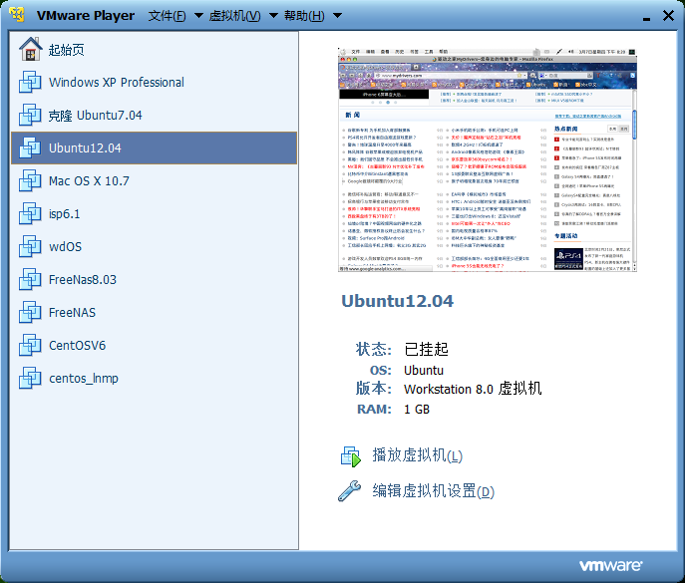The height and width of the screenshot is (583, 685).
Task: Click the 克隆 Ubuntu7.04 VM icon
Action: (30, 115)
